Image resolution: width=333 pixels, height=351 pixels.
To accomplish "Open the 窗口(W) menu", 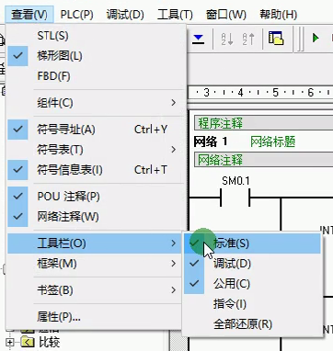I will [226, 15].
